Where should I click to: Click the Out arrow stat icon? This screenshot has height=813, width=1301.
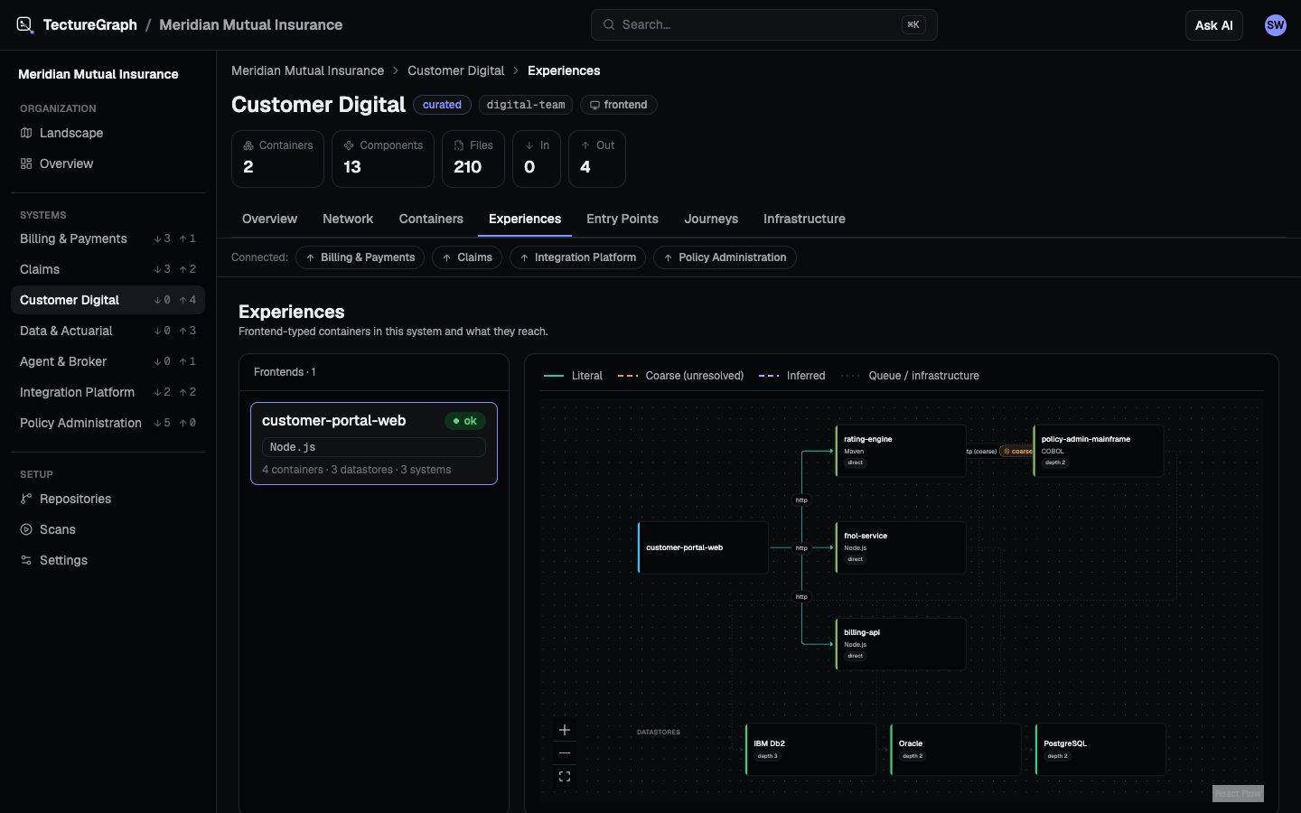click(585, 145)
